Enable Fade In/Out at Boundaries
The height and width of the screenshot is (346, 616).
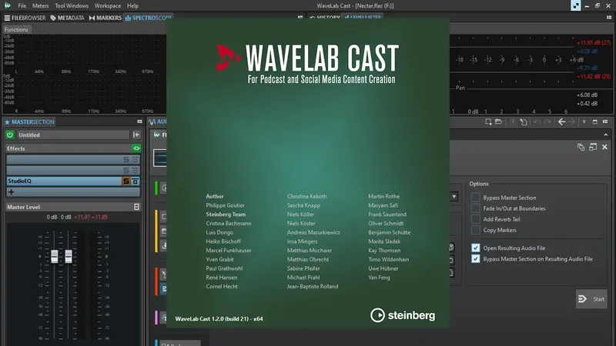476,208
